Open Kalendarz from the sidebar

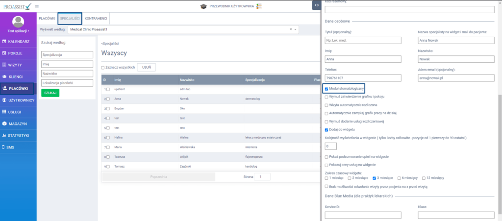[18, 42]
